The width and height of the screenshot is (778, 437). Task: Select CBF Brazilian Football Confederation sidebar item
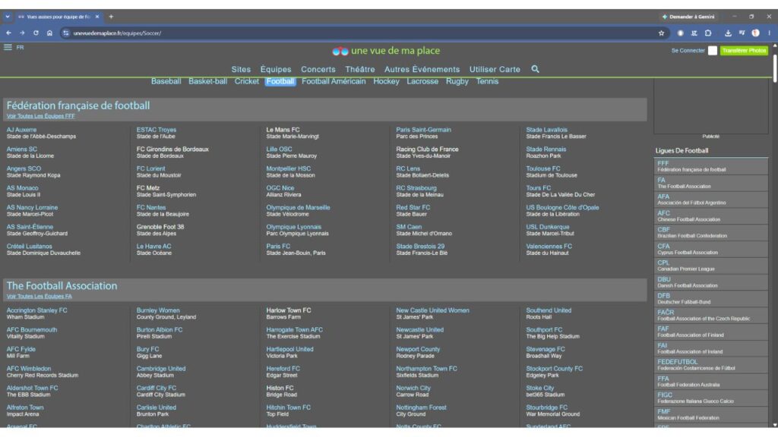click(x=710, y=232)
